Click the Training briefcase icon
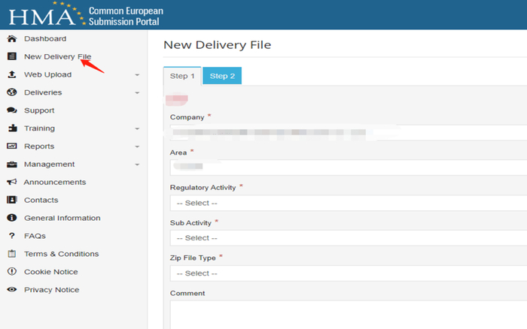The image size is (527, 329). 11,128
